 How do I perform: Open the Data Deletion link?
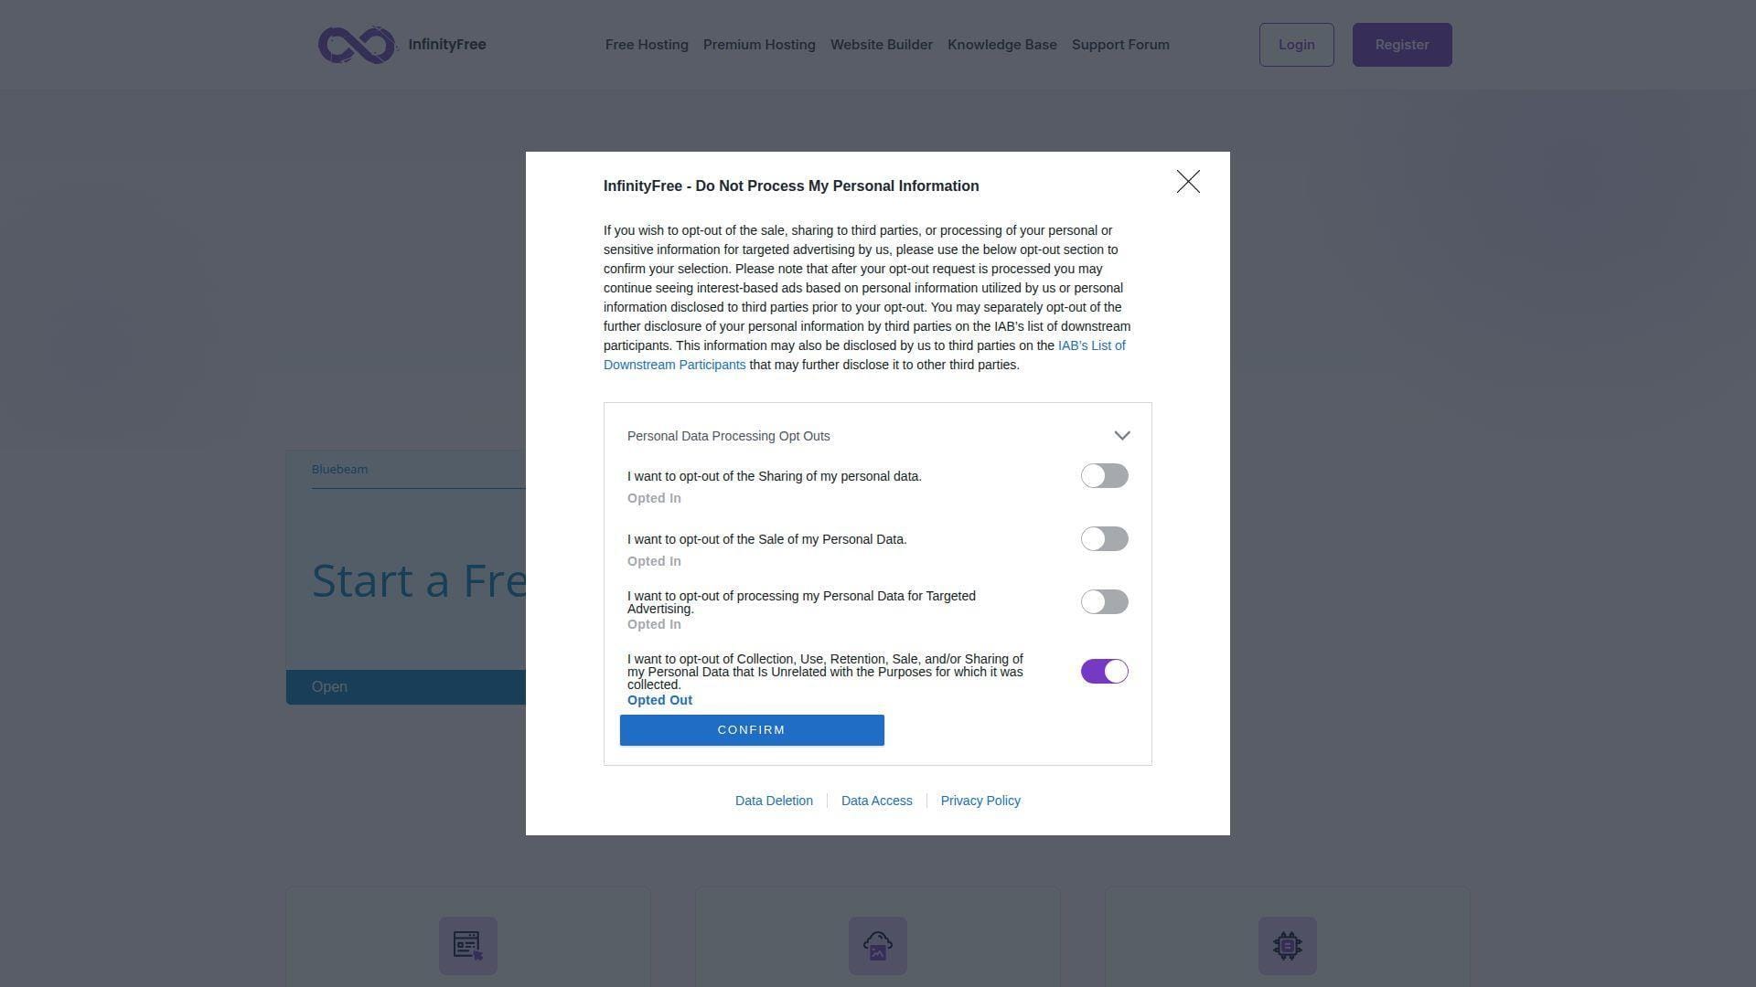[774, 801]
